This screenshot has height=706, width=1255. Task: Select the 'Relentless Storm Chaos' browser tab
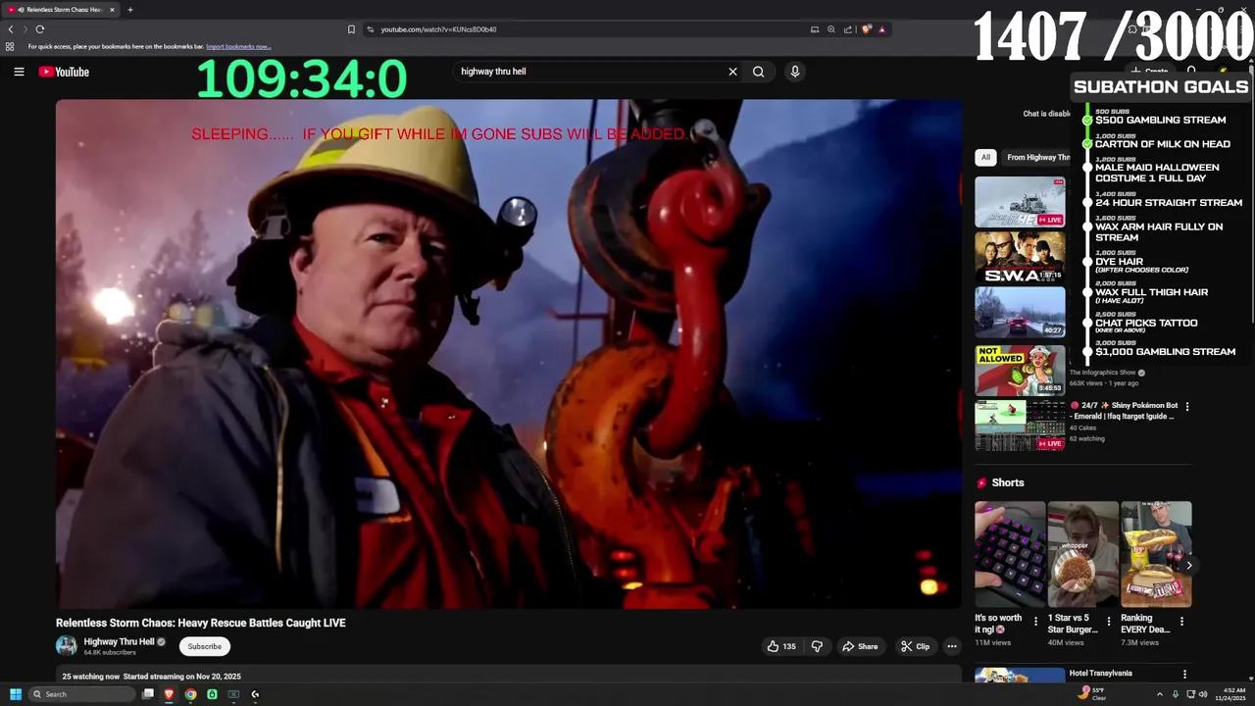[64, 10]
